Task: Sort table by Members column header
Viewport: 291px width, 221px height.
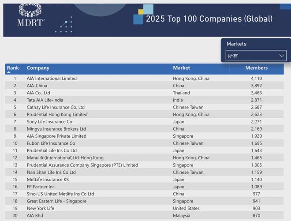Action: [256, 68]
